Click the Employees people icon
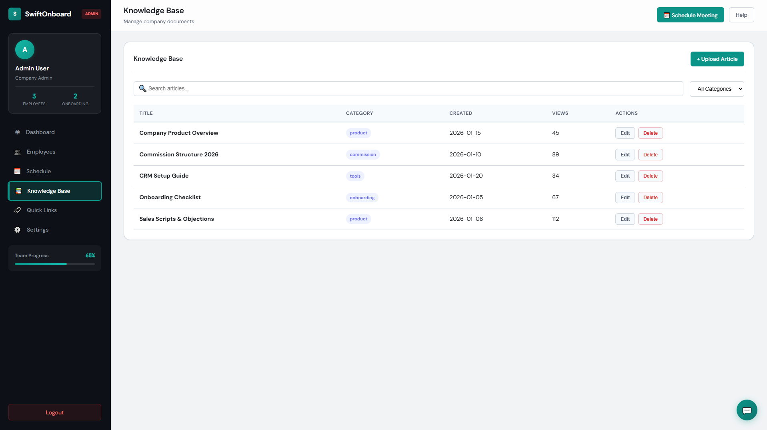Image resolution: width=767 pixels, height=430 pixels. coord(18,152)
